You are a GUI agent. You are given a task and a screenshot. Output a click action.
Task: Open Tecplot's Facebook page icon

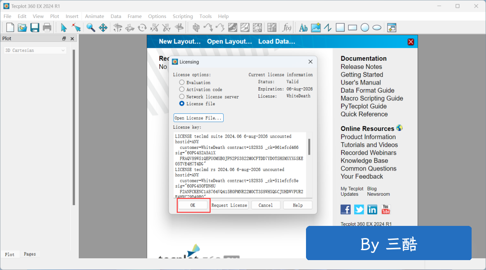pyautogui.click(x=346, y=210)
